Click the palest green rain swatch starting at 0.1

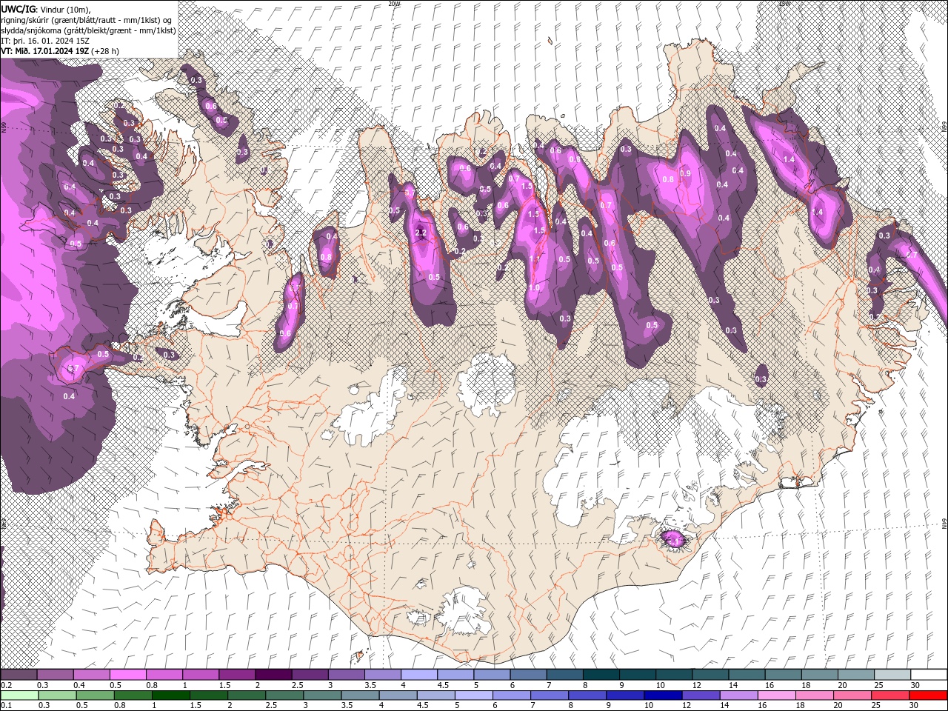click(19, 695)
